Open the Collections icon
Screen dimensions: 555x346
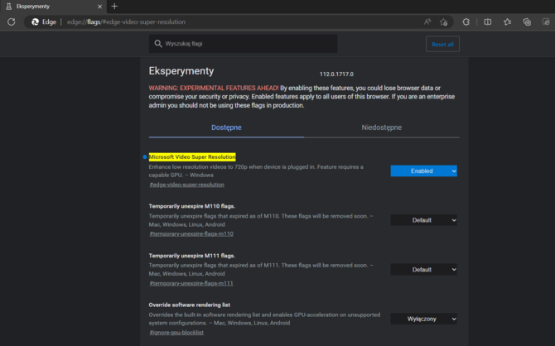[x=527, y=22]
